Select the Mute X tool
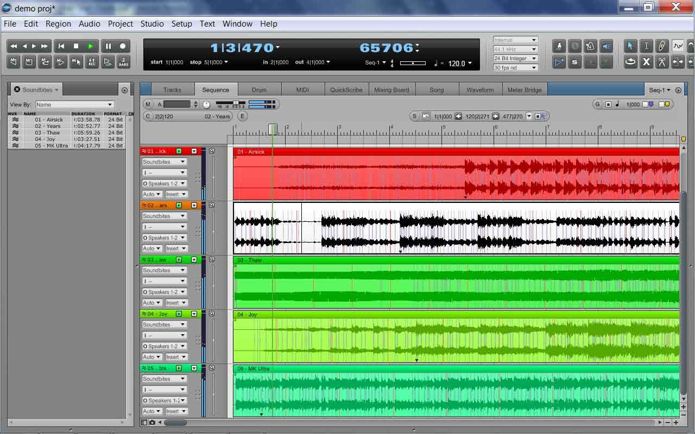This screenshot has height=434, width=695. (646, 61)
